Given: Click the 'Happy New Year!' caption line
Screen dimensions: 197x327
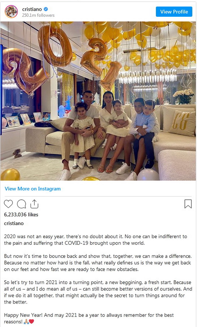Looking at the screenshot, I should [89, 318].
